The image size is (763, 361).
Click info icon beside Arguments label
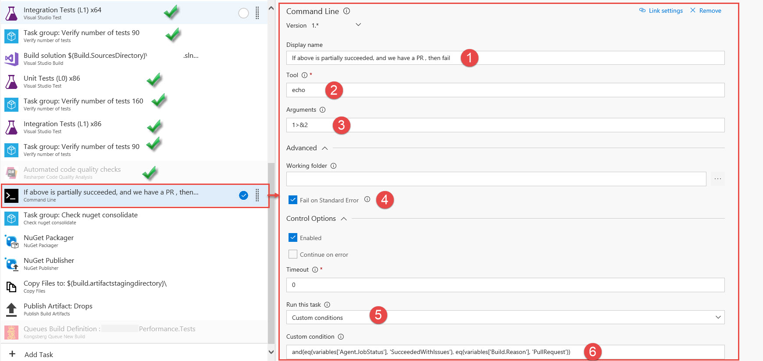point(322,110)
